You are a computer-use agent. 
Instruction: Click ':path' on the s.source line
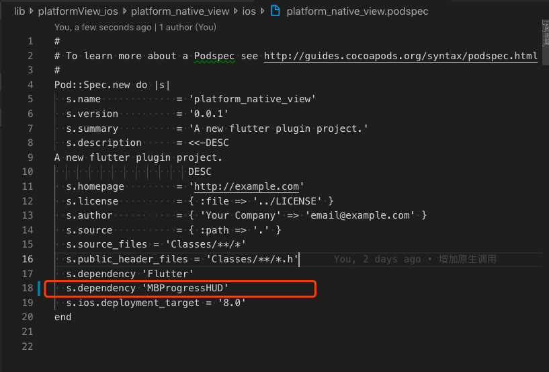tap(214, 230)
